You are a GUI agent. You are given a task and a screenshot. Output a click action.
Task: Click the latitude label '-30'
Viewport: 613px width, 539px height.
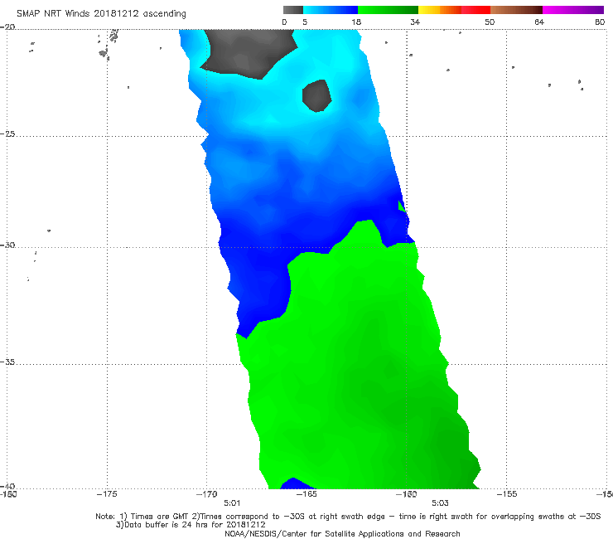[7, 245]
